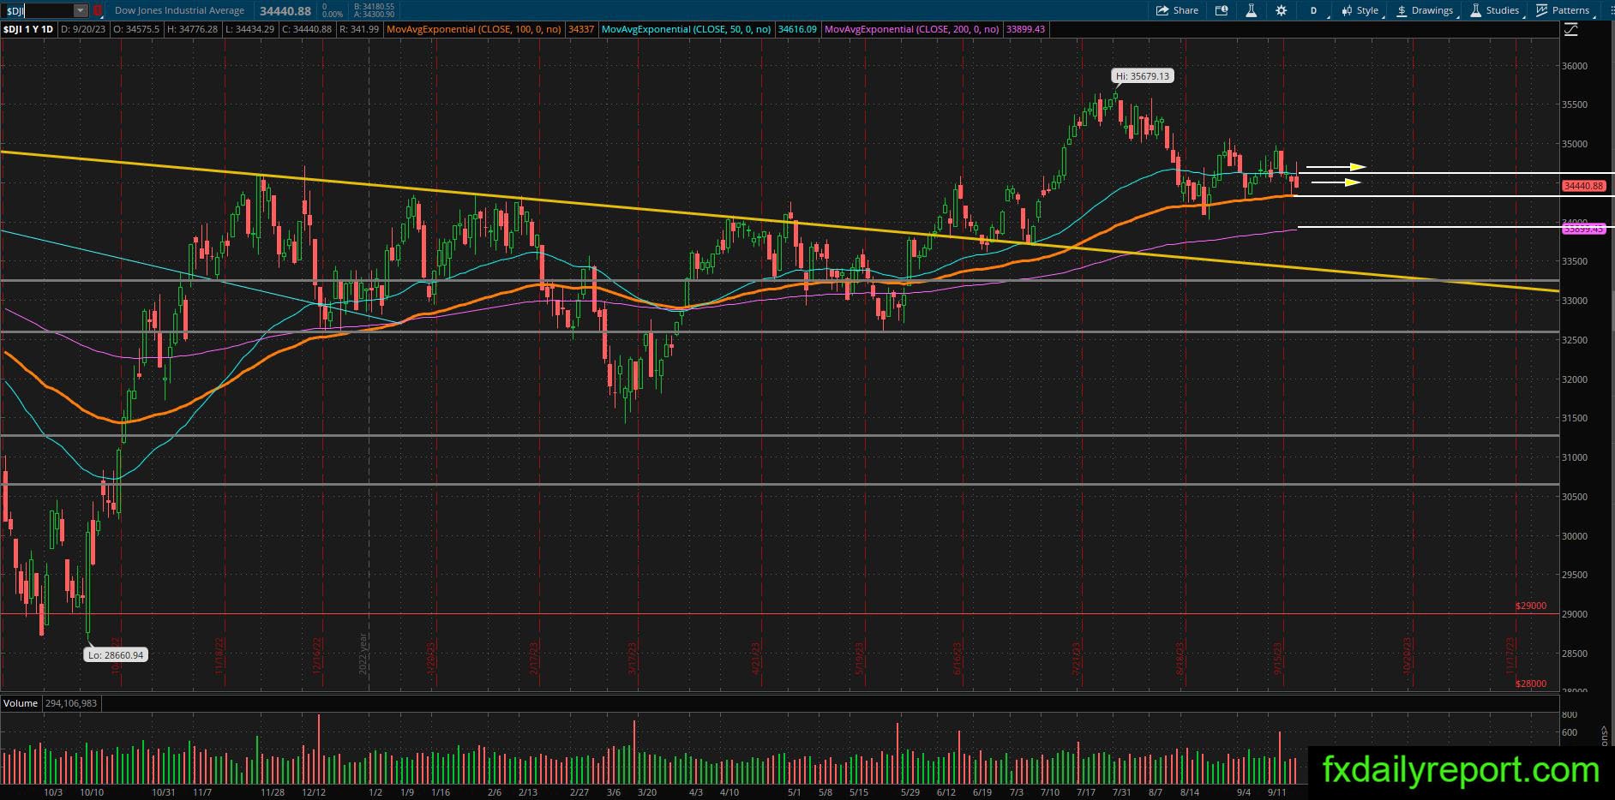Click the 10/3 date on the time axis
This screenshot has height=800, width=1615.
[x=53, y=792]
